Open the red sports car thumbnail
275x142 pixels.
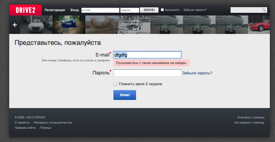pyautogui.click(x=259, y=25)
